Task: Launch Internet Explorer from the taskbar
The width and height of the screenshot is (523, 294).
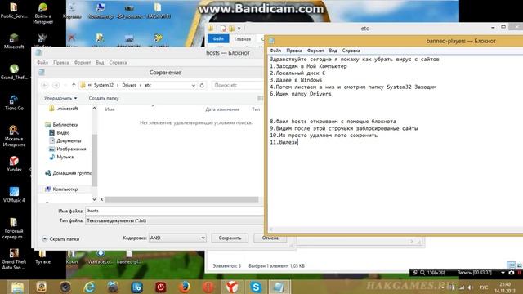Action: coord(89,287)
